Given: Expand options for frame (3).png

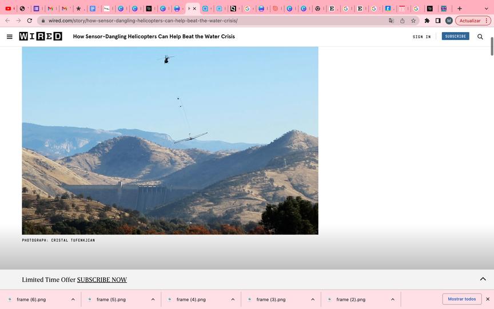Looking at the screenshot, I should pos(313,299).
